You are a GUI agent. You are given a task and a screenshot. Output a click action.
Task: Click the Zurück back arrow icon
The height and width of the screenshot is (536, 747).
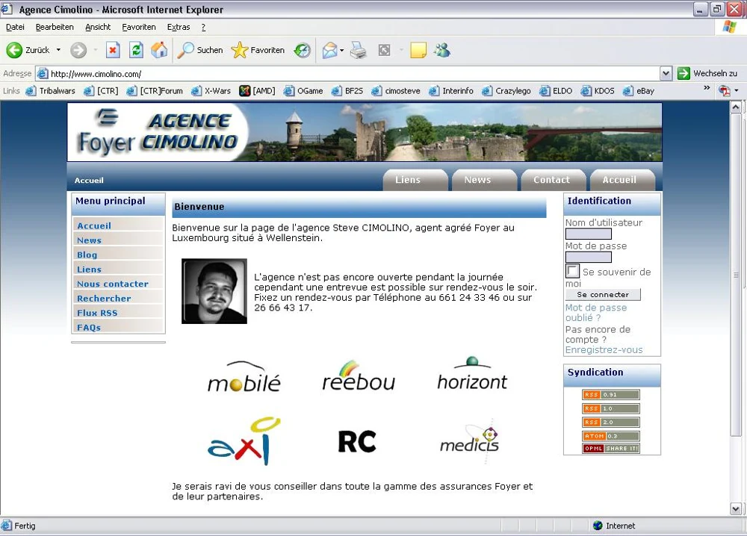pos(14,50)
